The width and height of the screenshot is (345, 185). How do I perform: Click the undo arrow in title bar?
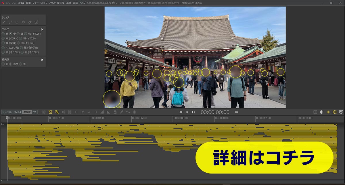(8, 3)
